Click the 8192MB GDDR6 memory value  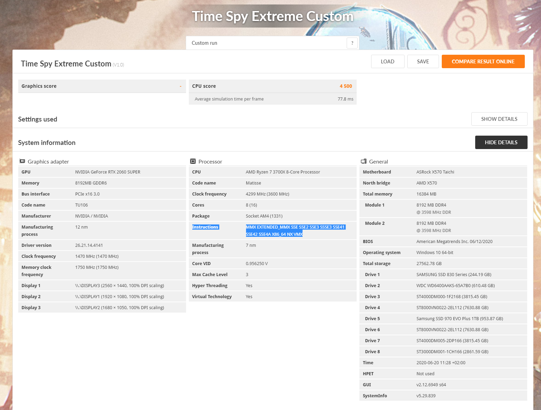(x=91, y=183)
